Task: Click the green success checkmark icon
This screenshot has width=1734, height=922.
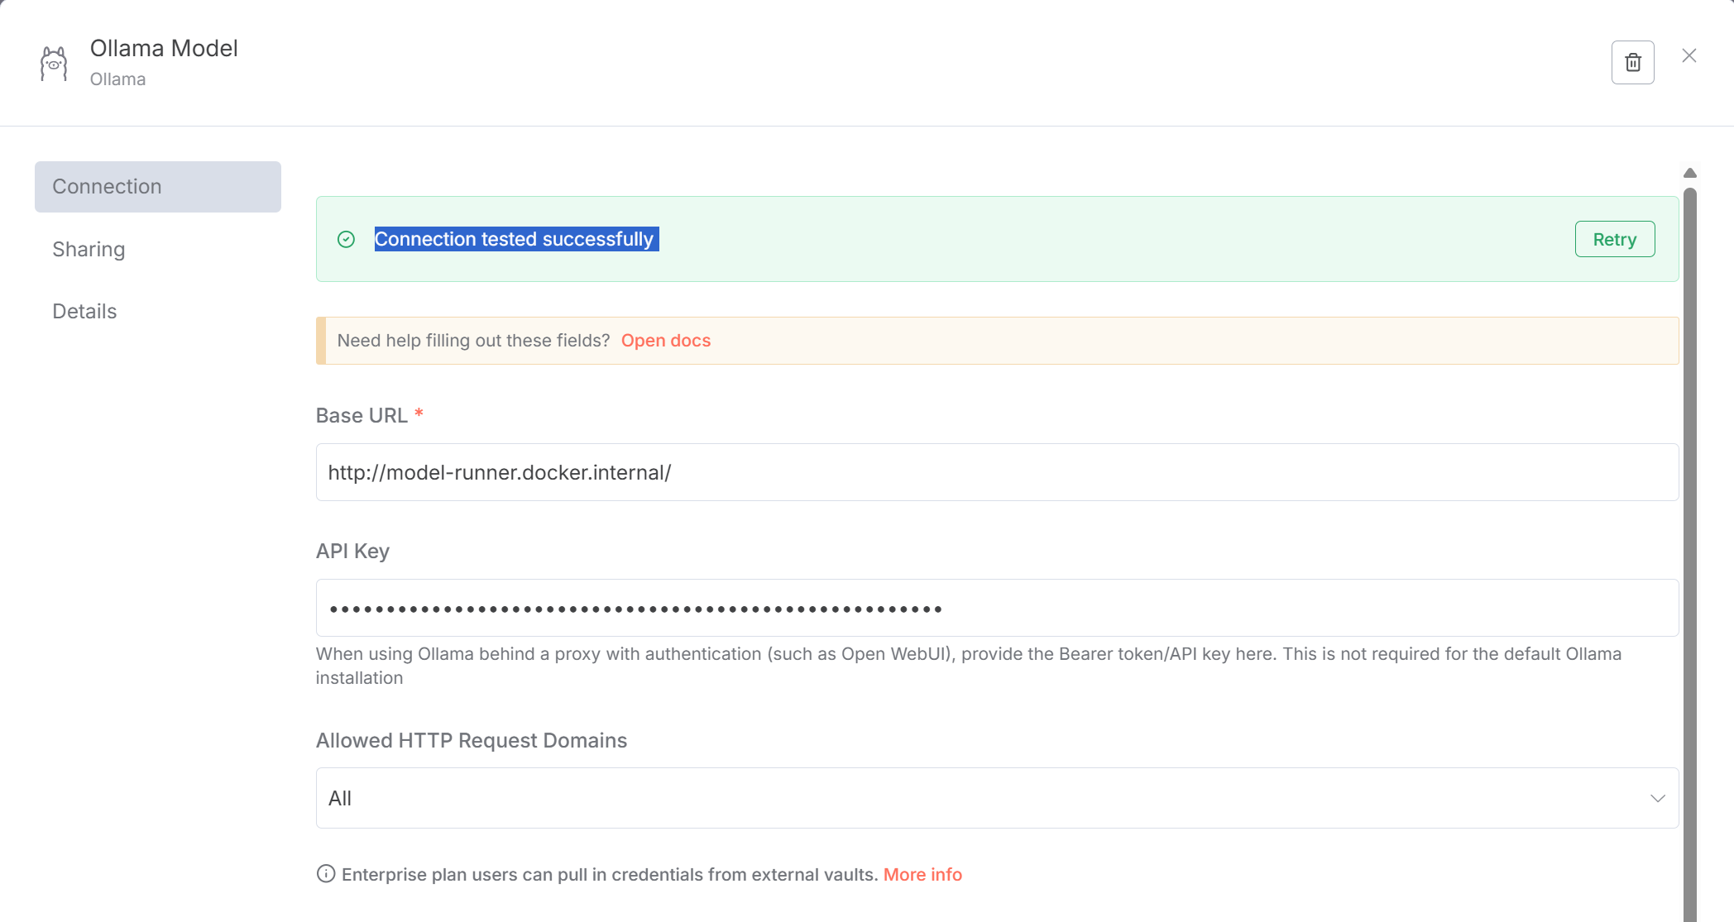Action: tap(346, 239)
